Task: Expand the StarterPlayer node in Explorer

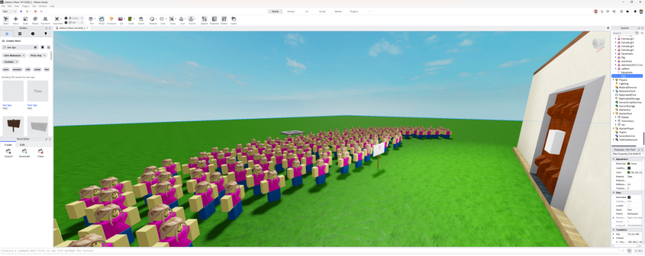Action: (x=613, y=128)
